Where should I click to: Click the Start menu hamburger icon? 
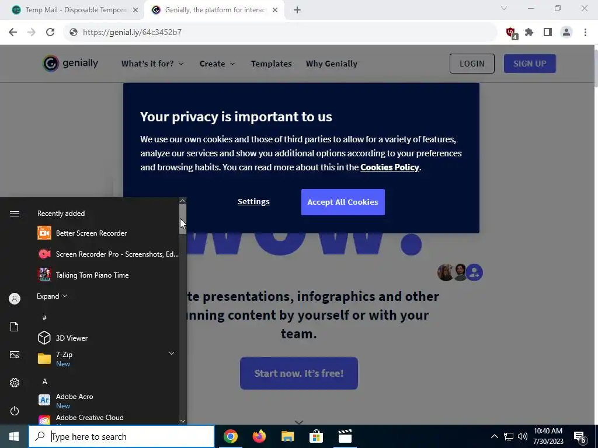click(15, 213)
